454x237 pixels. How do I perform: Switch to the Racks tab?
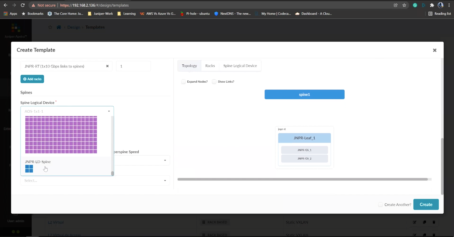pos(210,66)
